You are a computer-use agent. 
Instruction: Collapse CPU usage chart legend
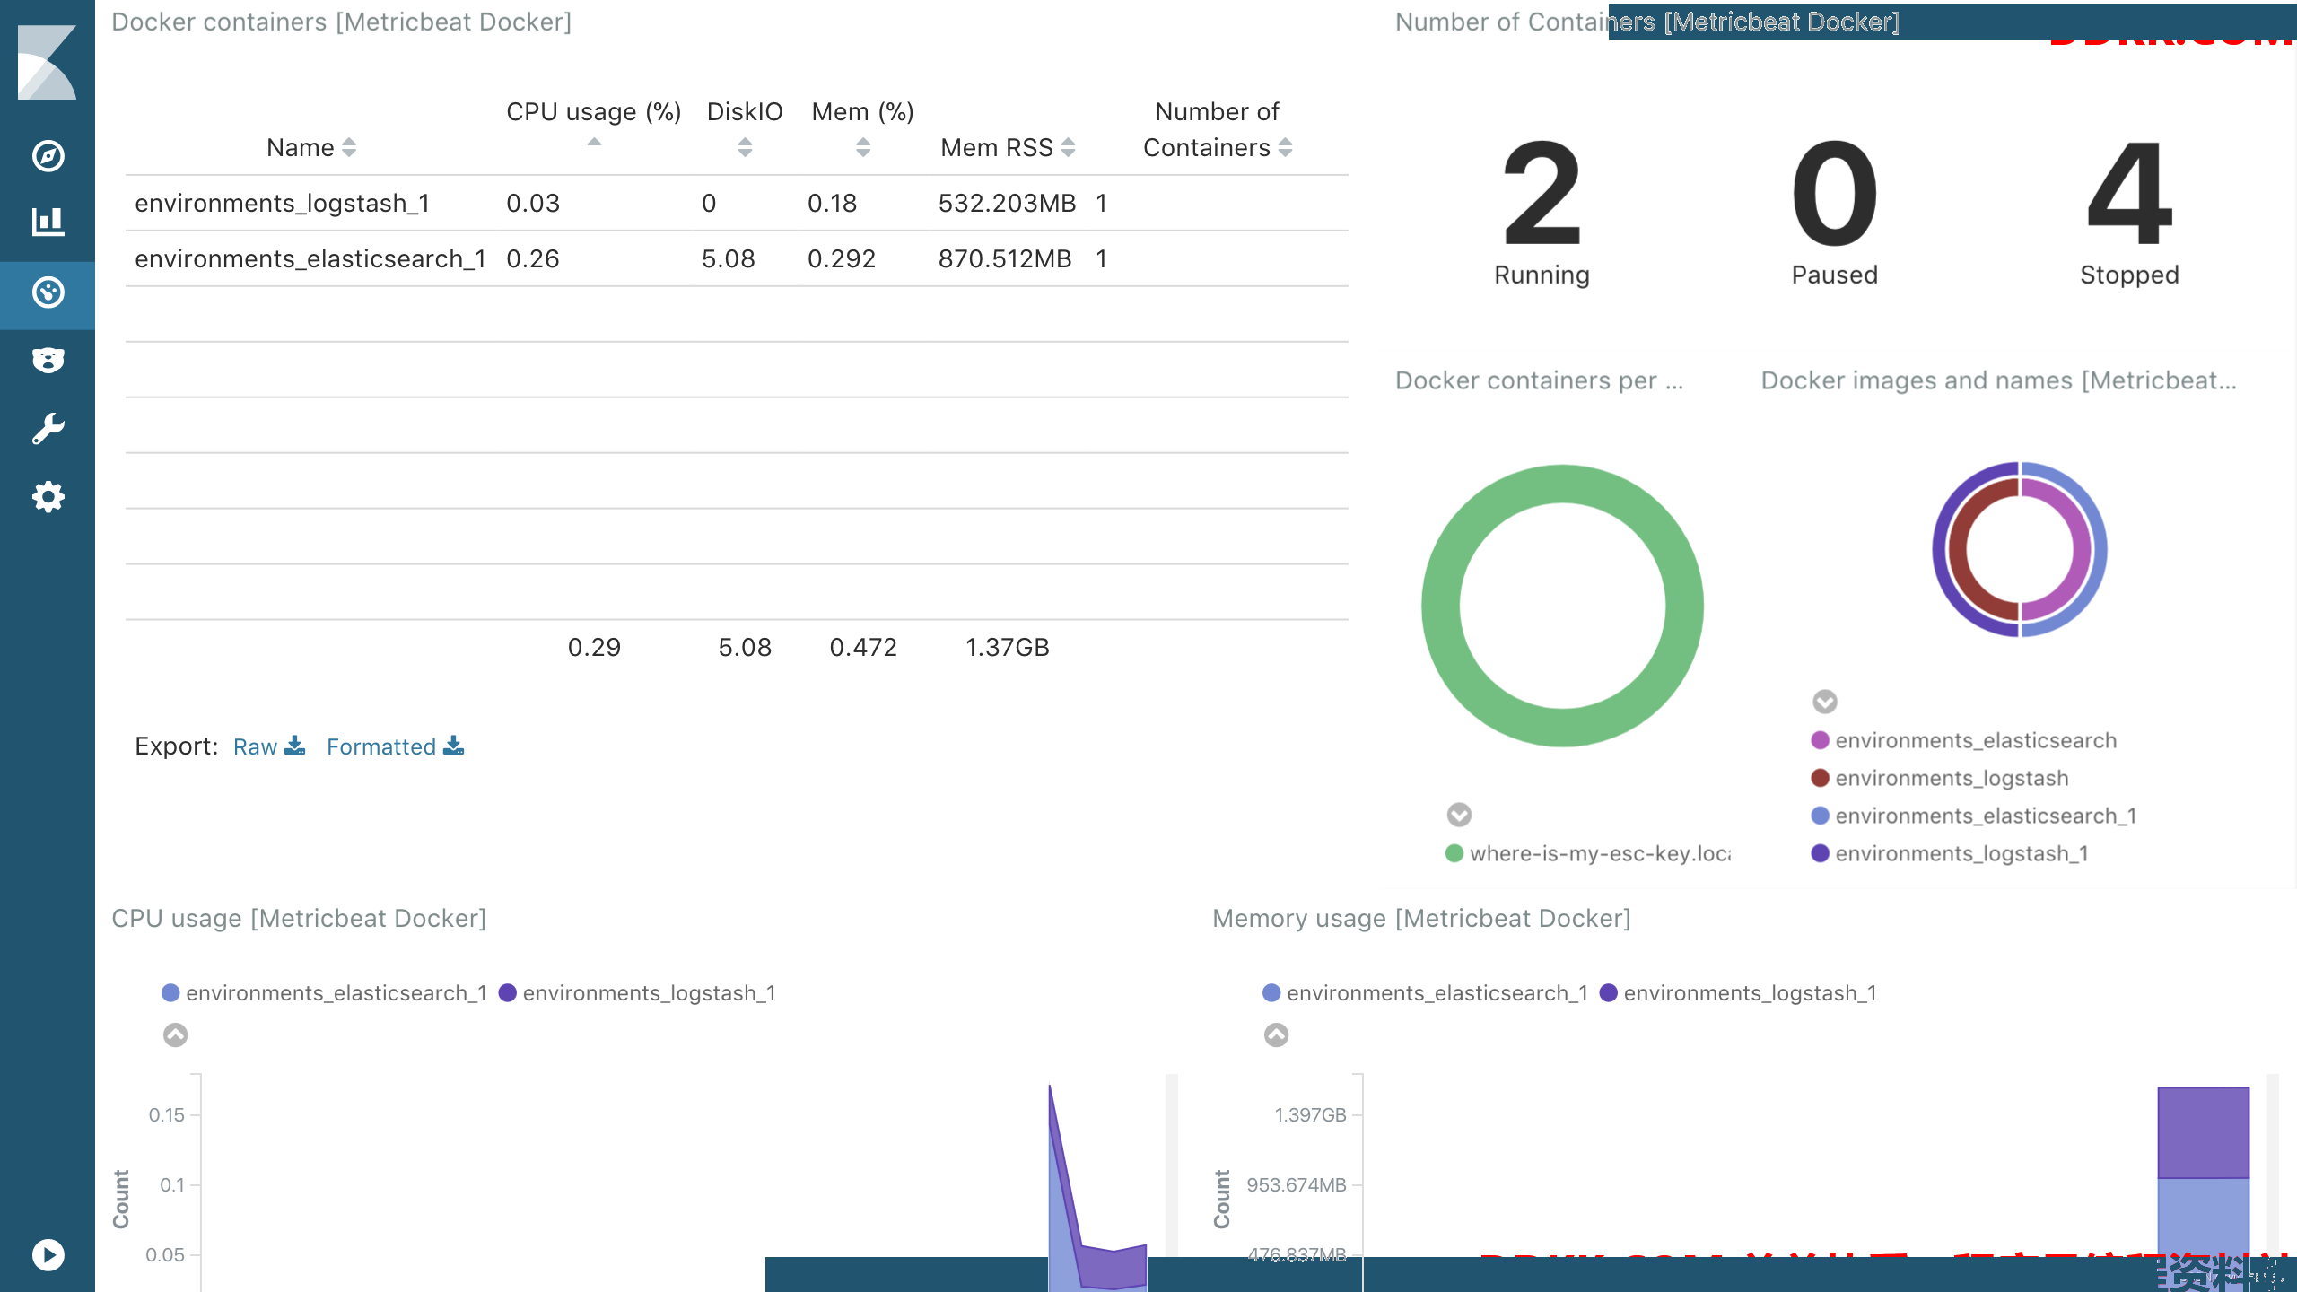[x=176, y=1035]
